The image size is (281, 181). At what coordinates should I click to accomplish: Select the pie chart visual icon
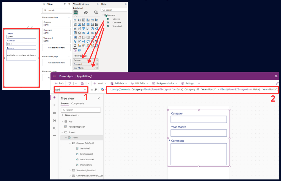pyautogui.click(x=92, y=29)
